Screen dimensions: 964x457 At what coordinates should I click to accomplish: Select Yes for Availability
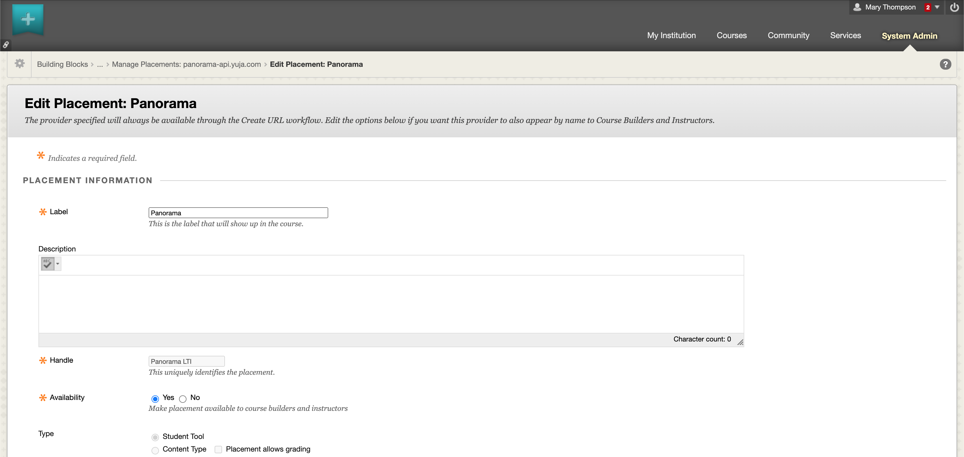[155, 399]
